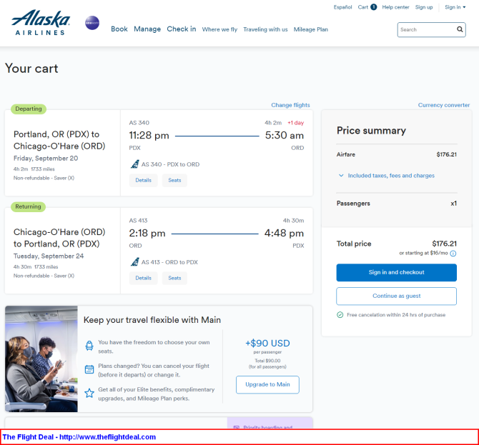Image resolution: width=479 pixels, height=445 pixels.
Task: Click Upgrade to Main button
Action: [267, 384]
